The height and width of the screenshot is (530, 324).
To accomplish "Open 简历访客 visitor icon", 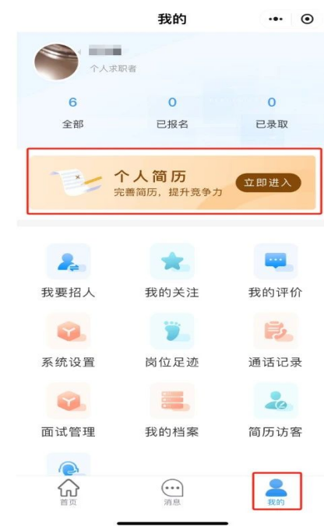I will (276, 401).
